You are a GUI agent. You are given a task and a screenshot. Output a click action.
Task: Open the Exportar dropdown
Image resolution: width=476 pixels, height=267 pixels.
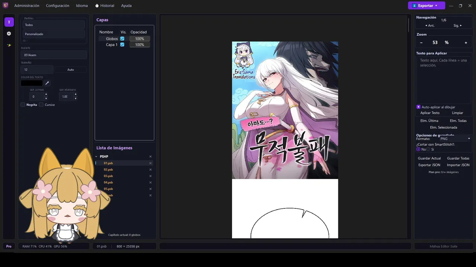(427, 6)
